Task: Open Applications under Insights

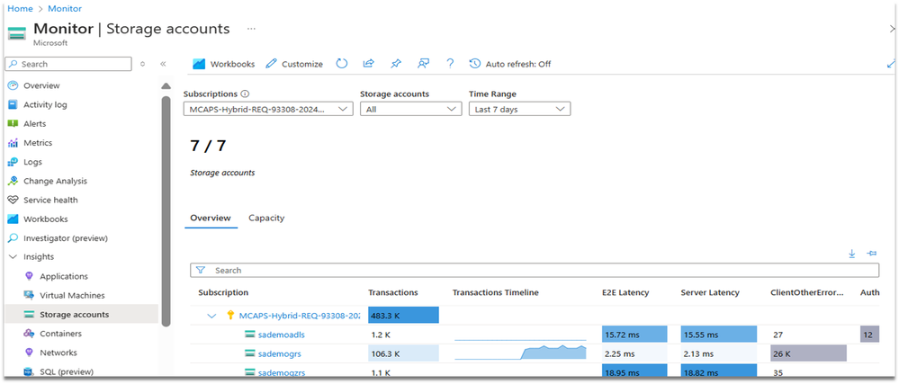Action: point(64,276)
